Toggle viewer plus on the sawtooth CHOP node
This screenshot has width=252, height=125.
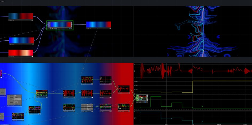coord(92,84)
